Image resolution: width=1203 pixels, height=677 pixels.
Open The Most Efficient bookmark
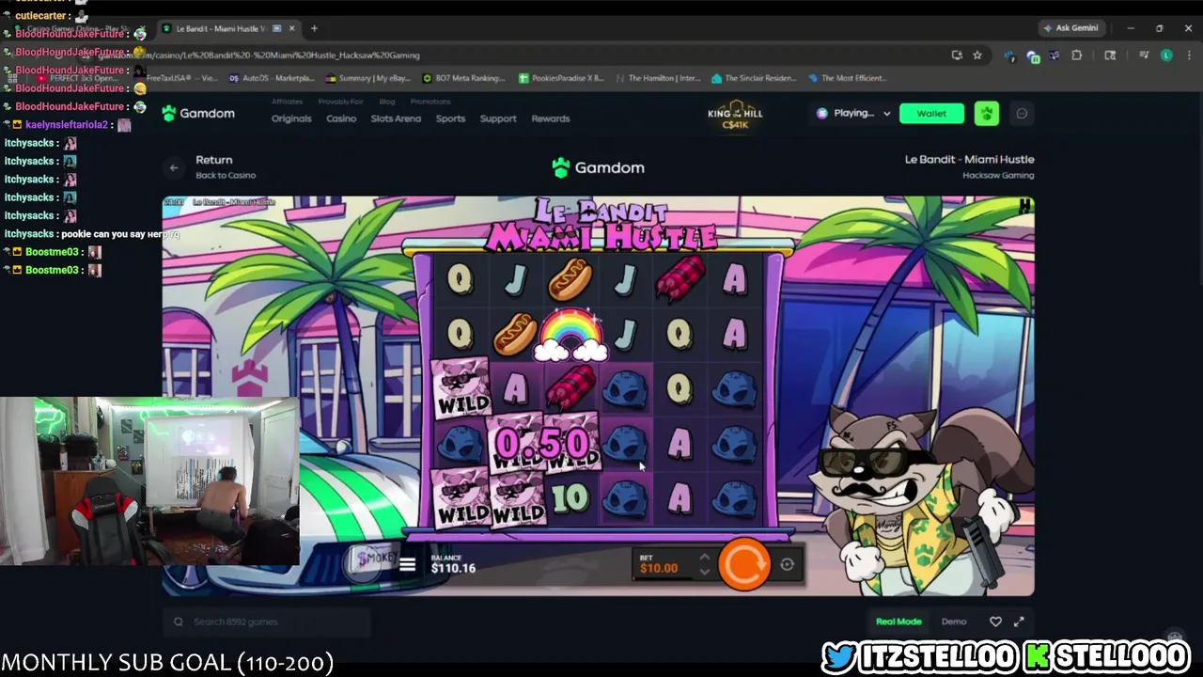(x=847, y=78)
